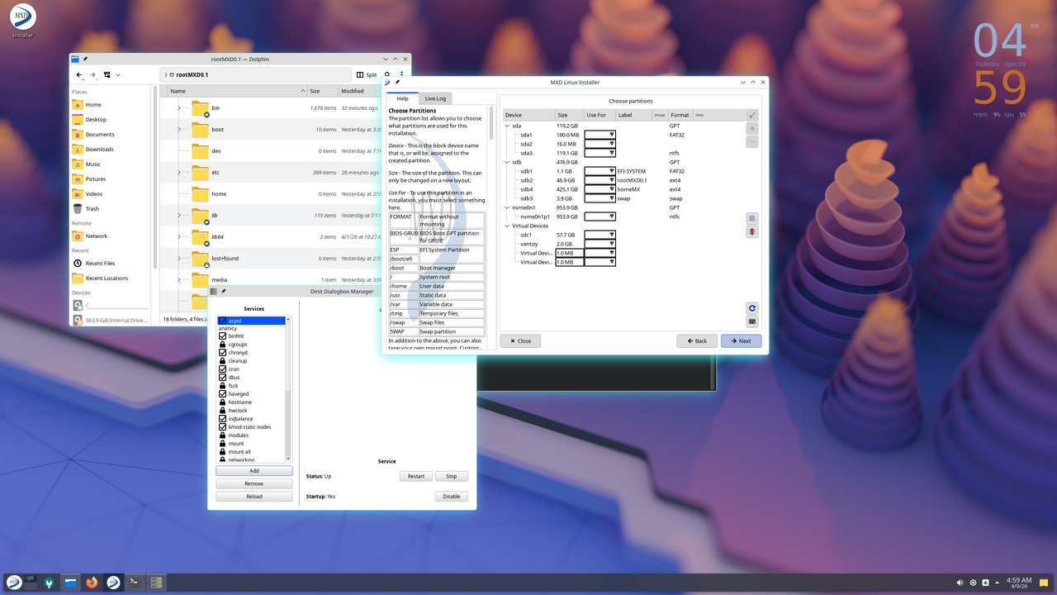Open the terminal from the taskbar
The image size is (1057, 595).
pos(134,582)
